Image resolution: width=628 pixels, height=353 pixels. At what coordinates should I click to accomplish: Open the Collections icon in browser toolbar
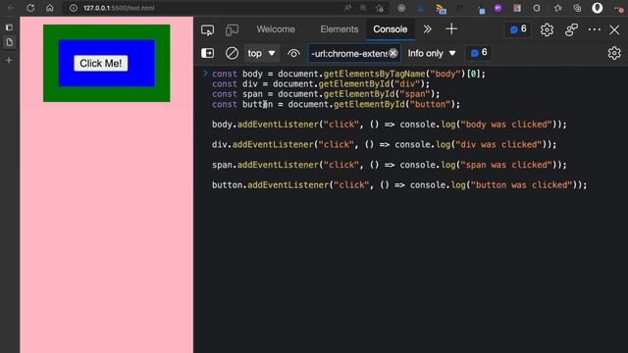(x=577, y=8)
